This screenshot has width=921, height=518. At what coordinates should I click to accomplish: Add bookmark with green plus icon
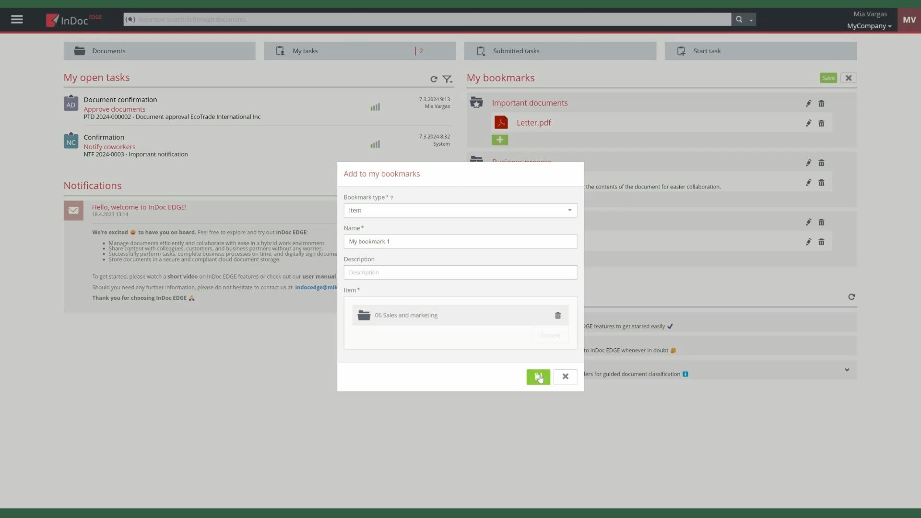click(x=499, y=140)
